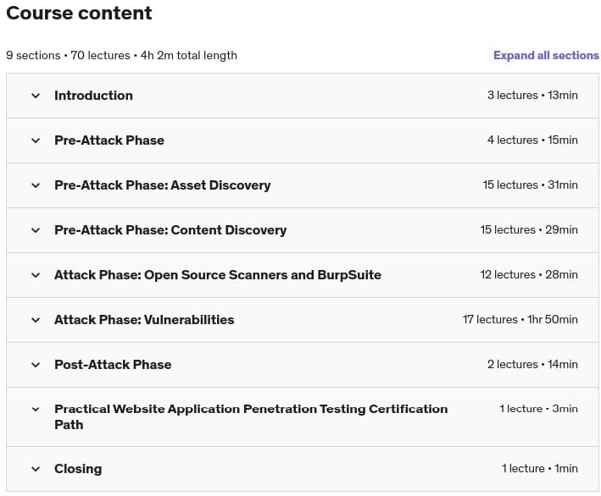Click Expand all sections link
Viewport: 601px width, 496px height.
point(546,56)
